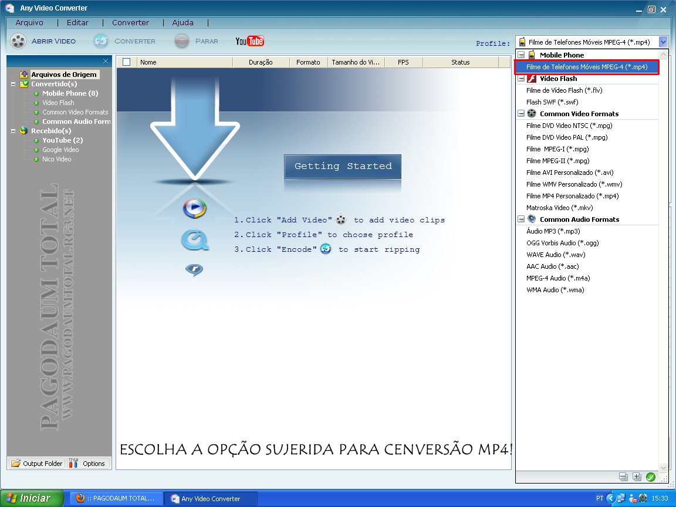Collapse the Recebido(s) tree node
Screen dimensions: 676x507
pos(13,131)
